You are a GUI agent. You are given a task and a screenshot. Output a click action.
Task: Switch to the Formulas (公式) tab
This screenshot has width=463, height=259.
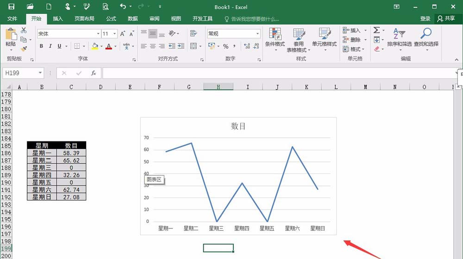[111, 18]
